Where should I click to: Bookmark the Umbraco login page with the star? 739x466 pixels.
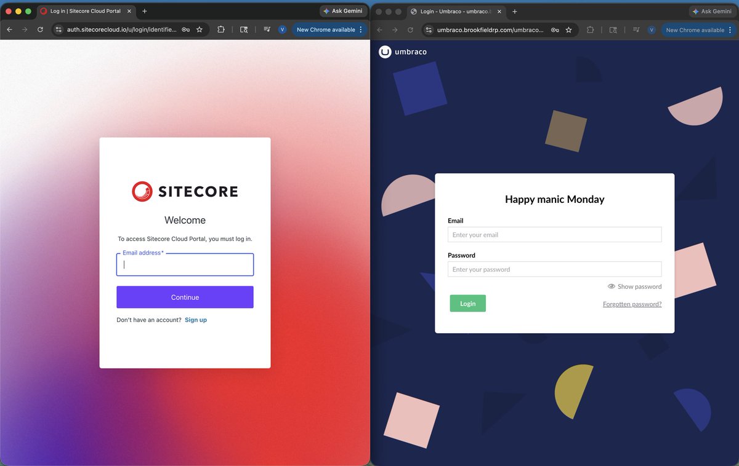pos(568,30)
